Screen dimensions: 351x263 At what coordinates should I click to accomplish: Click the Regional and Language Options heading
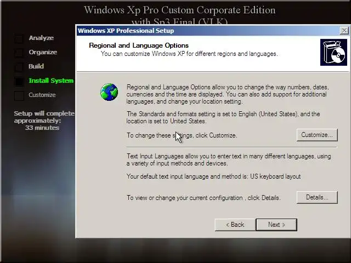[x=139, y=45]
